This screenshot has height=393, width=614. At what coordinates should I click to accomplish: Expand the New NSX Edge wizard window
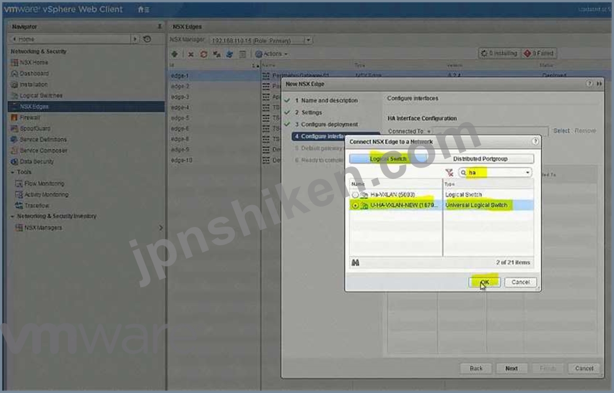pos(599,84)
